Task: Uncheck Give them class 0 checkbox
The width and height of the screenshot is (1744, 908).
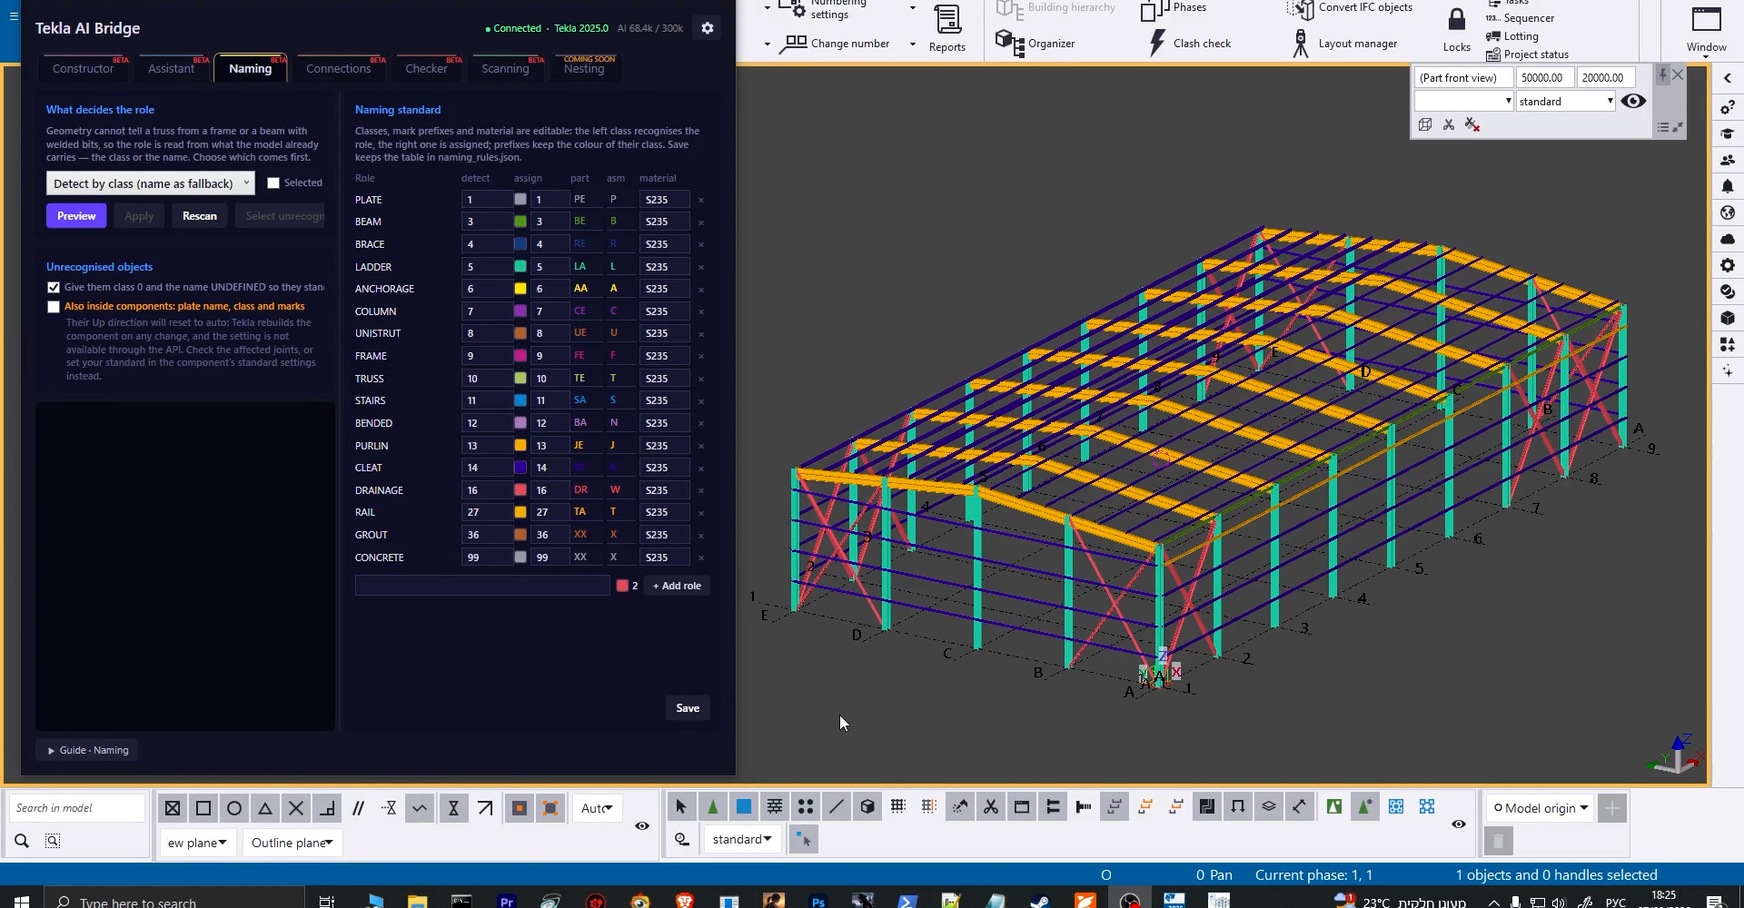Action: click(54, 287)
